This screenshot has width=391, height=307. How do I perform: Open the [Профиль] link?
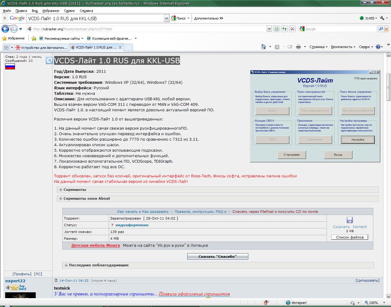point(22,274)
